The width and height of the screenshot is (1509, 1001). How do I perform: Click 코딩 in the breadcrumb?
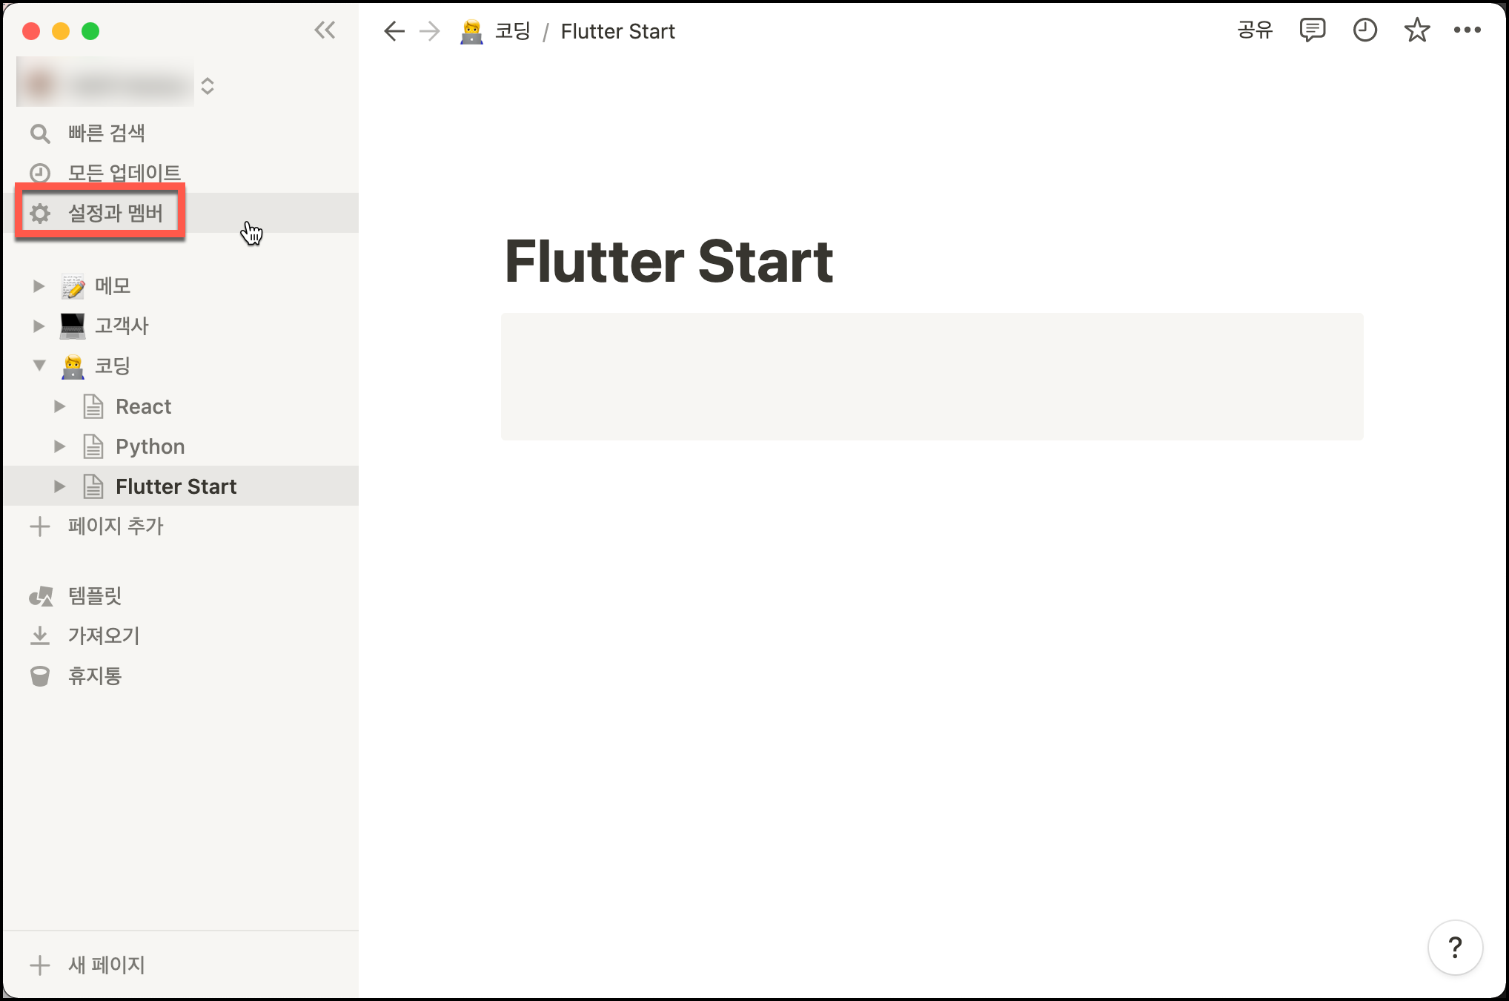(513, 31)
